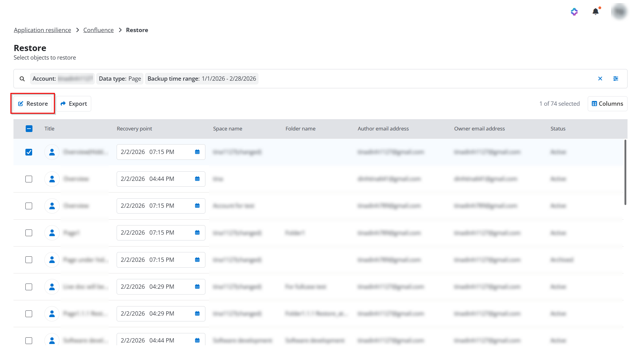Screen dimensions: 641x359
Task: Select checkbox of second row
Action: pos(29,179)
